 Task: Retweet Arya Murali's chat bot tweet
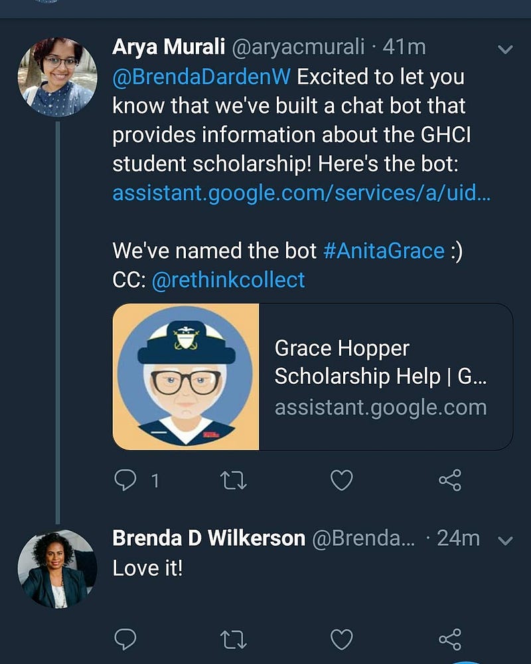(x=234, y=480)
